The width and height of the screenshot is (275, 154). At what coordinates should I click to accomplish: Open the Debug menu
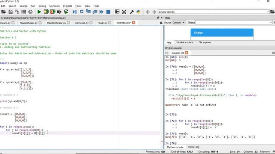point(42,6)
